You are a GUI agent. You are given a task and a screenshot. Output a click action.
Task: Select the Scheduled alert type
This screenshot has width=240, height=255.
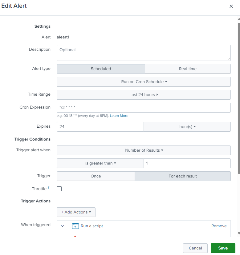(101, 69)
